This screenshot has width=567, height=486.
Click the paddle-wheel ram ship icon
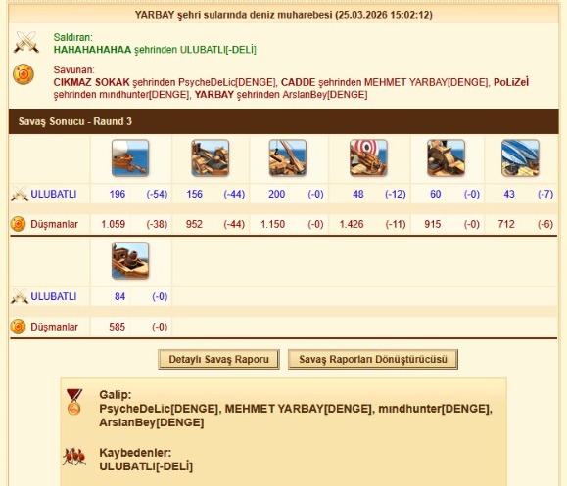click(x=446, y=157)
